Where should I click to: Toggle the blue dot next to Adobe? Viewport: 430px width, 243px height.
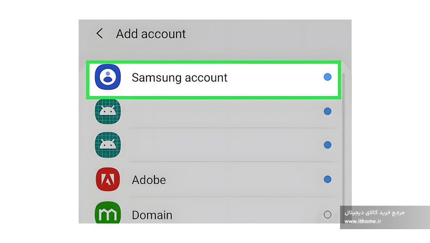coord(328,180)
